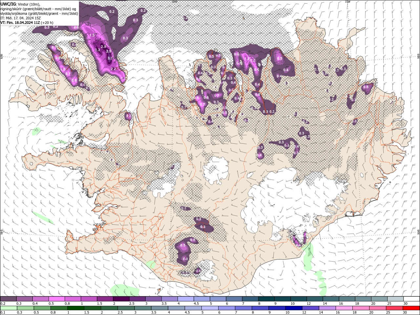Select top legend swatch between 2 and 2.5
The height and width of the screenshot is (315, 420).
[121, 299]
